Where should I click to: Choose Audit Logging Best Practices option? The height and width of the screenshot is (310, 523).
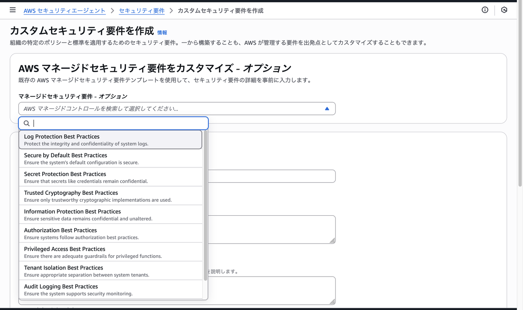(x=110, y=290)
